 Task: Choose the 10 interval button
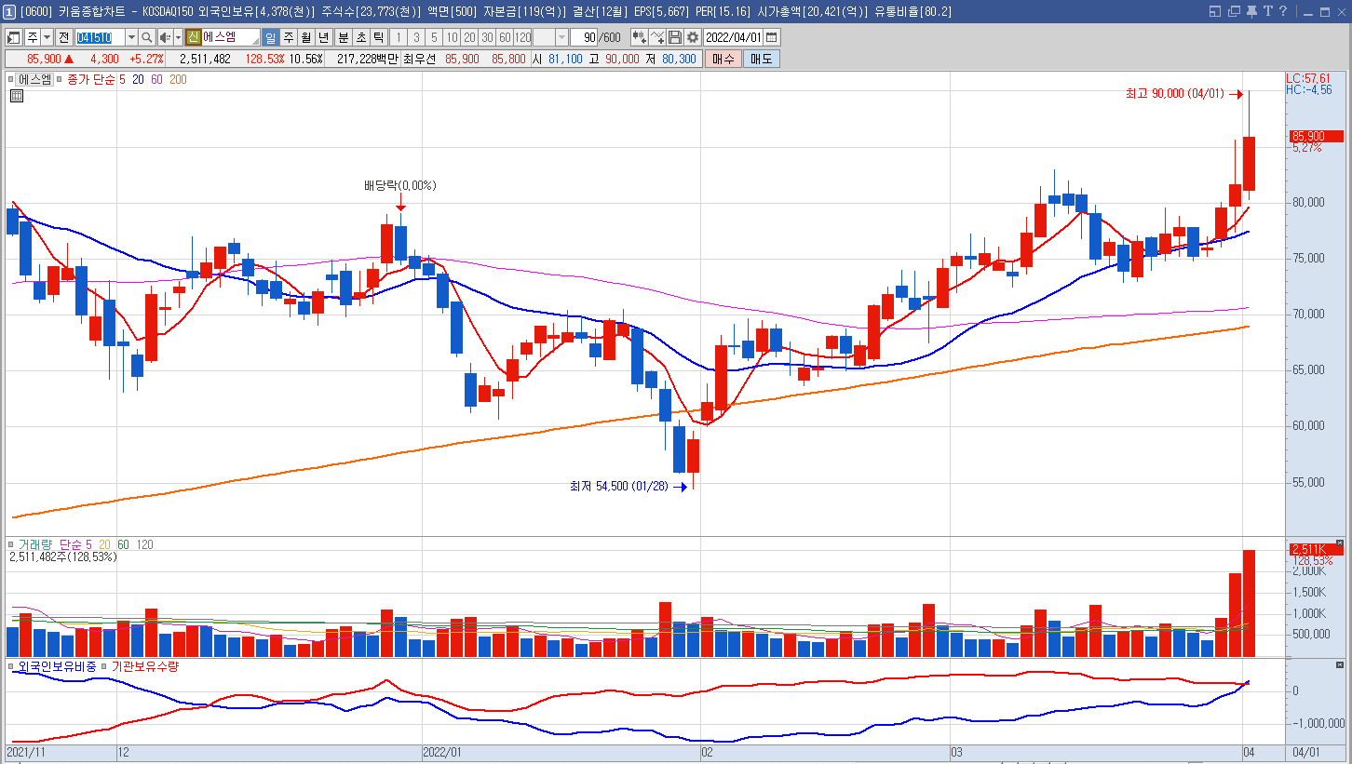click(x=452, y=37)
